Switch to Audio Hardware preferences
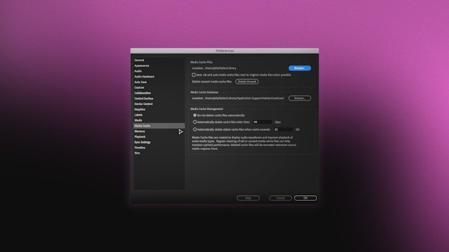The image size is (449, 252). coord(145,77)
